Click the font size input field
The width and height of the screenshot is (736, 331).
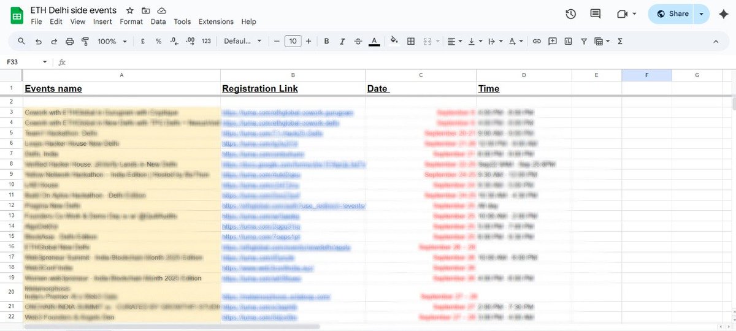pos(293,41)
